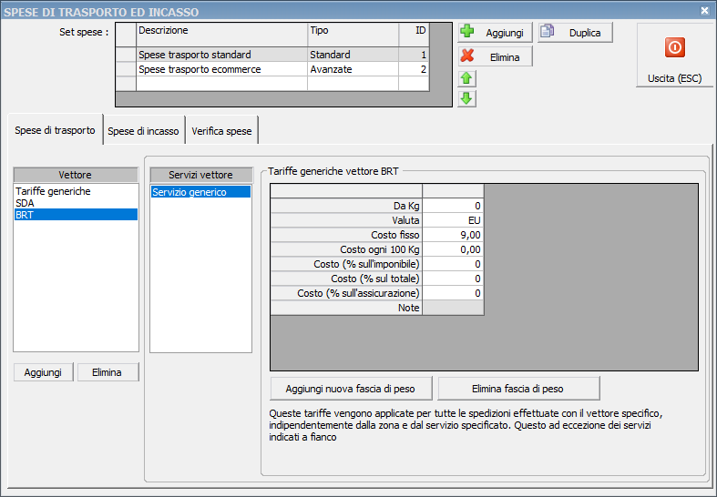Edit Costo fisso value 9,00
This screenshot has height=497, width=717.
coord(453,235)
